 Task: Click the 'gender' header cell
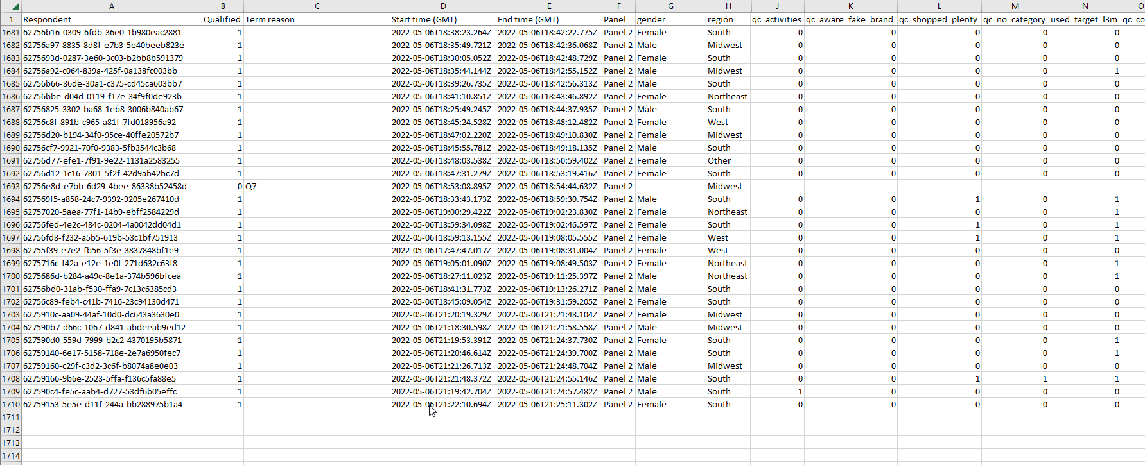coord(670,20)
